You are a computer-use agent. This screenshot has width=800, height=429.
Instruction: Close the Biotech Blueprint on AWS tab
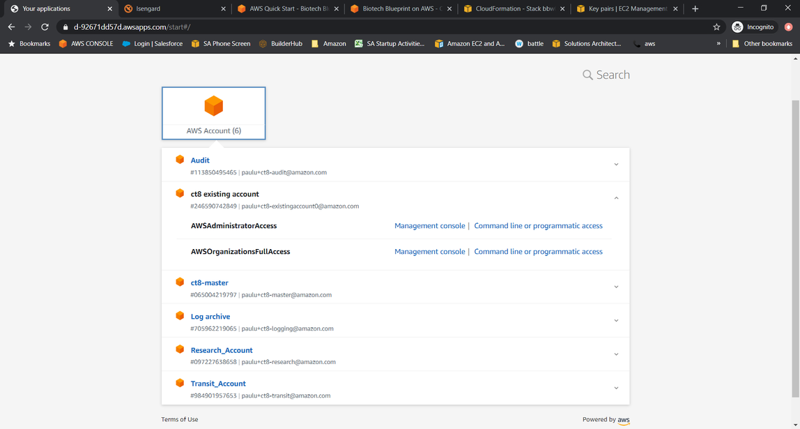[x=449, y=8]
